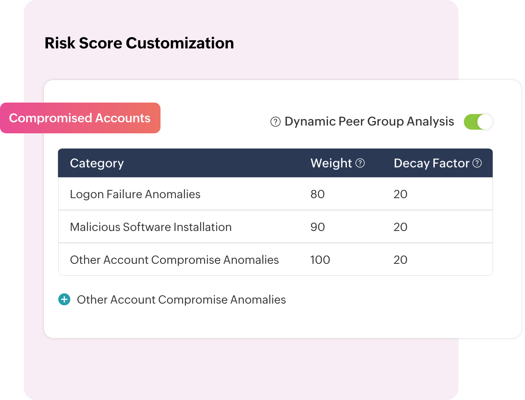
Task: Select the Weight value 100 in the last row
Action: (x=320, y=259)
